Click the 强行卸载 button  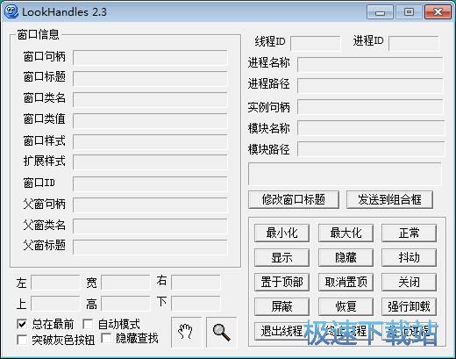409,307
